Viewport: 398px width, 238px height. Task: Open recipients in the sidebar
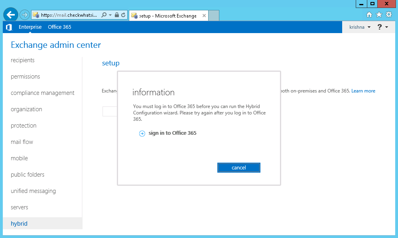pos(23,60)
